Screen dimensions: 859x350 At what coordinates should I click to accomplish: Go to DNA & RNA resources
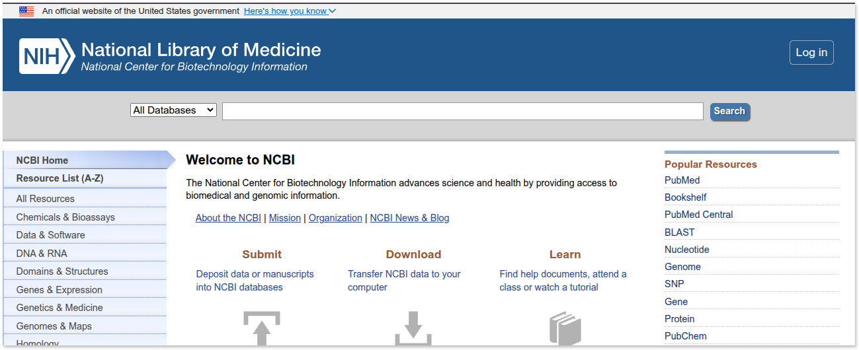(x=42, y=254)
